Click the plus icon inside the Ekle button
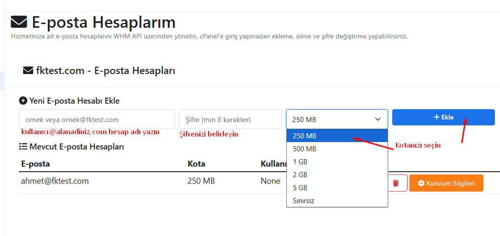The width and height of the screenshot is (500, 236). [x=436, y=118]
